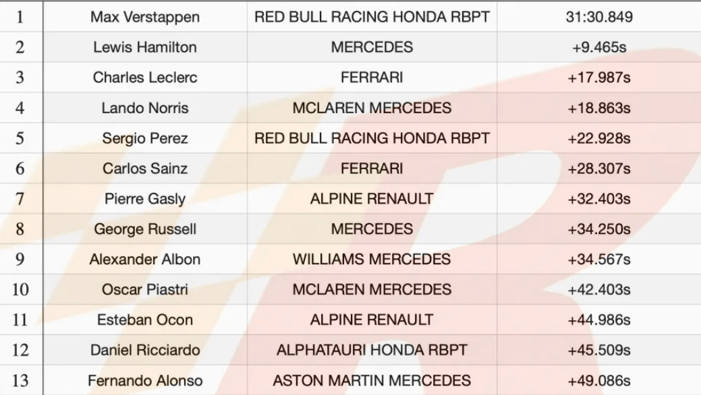701x395 pixels.
Task: Click George Russell's +34.250s time cell
Action: 598,229
